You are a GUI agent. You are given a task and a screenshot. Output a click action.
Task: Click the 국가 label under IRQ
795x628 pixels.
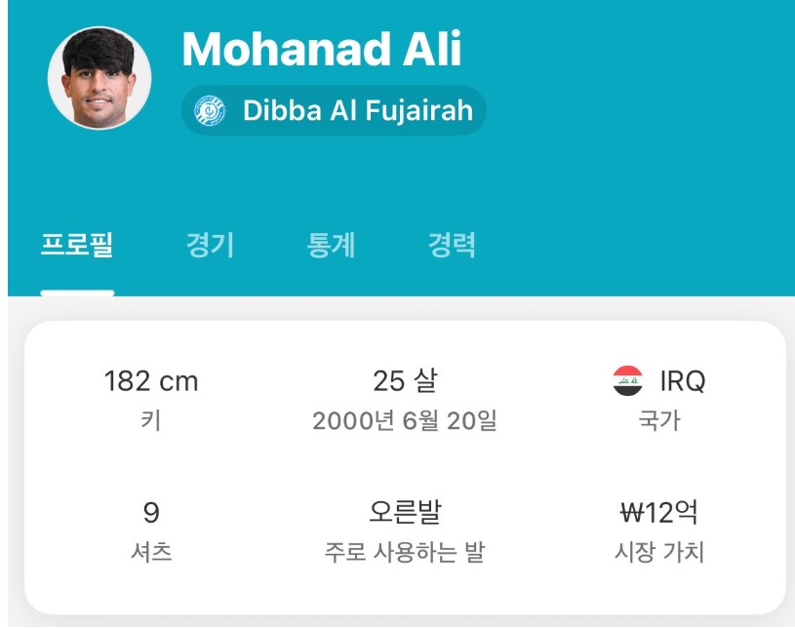tap(659, 420)
